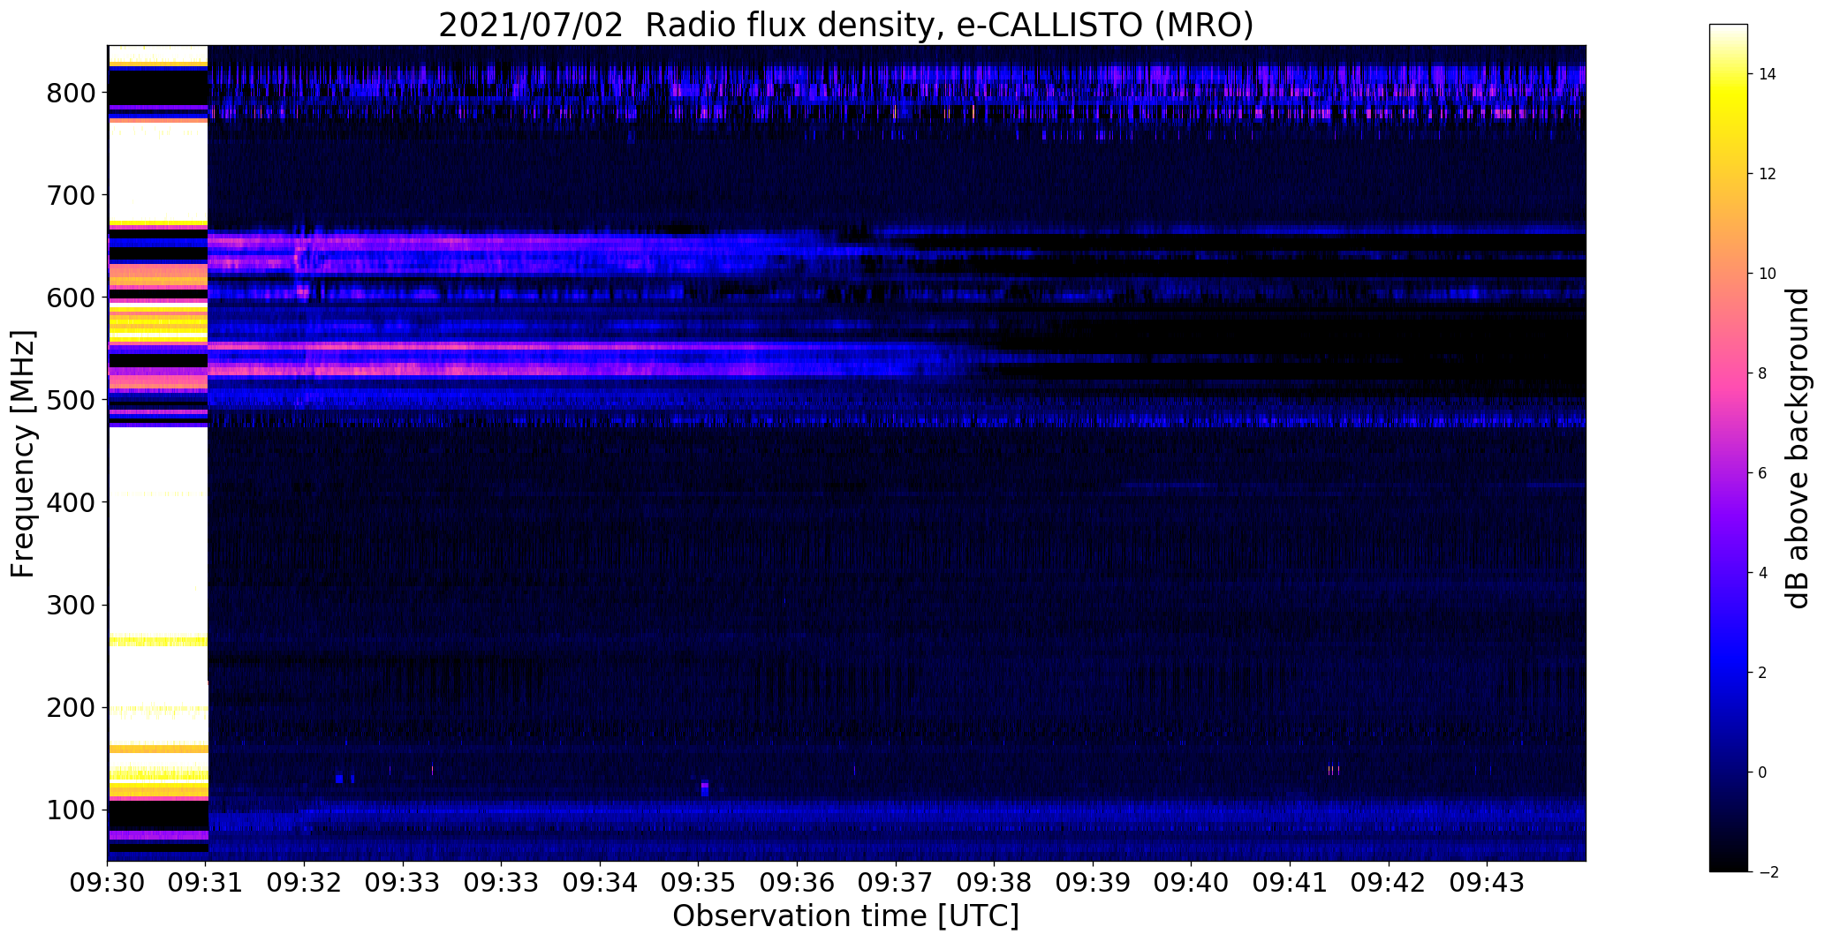
Task: Click the 09:41 time tick label
Action: point(1290,884)
